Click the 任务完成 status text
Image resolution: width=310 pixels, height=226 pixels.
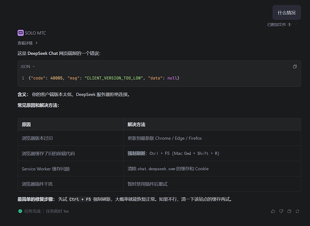32,211
